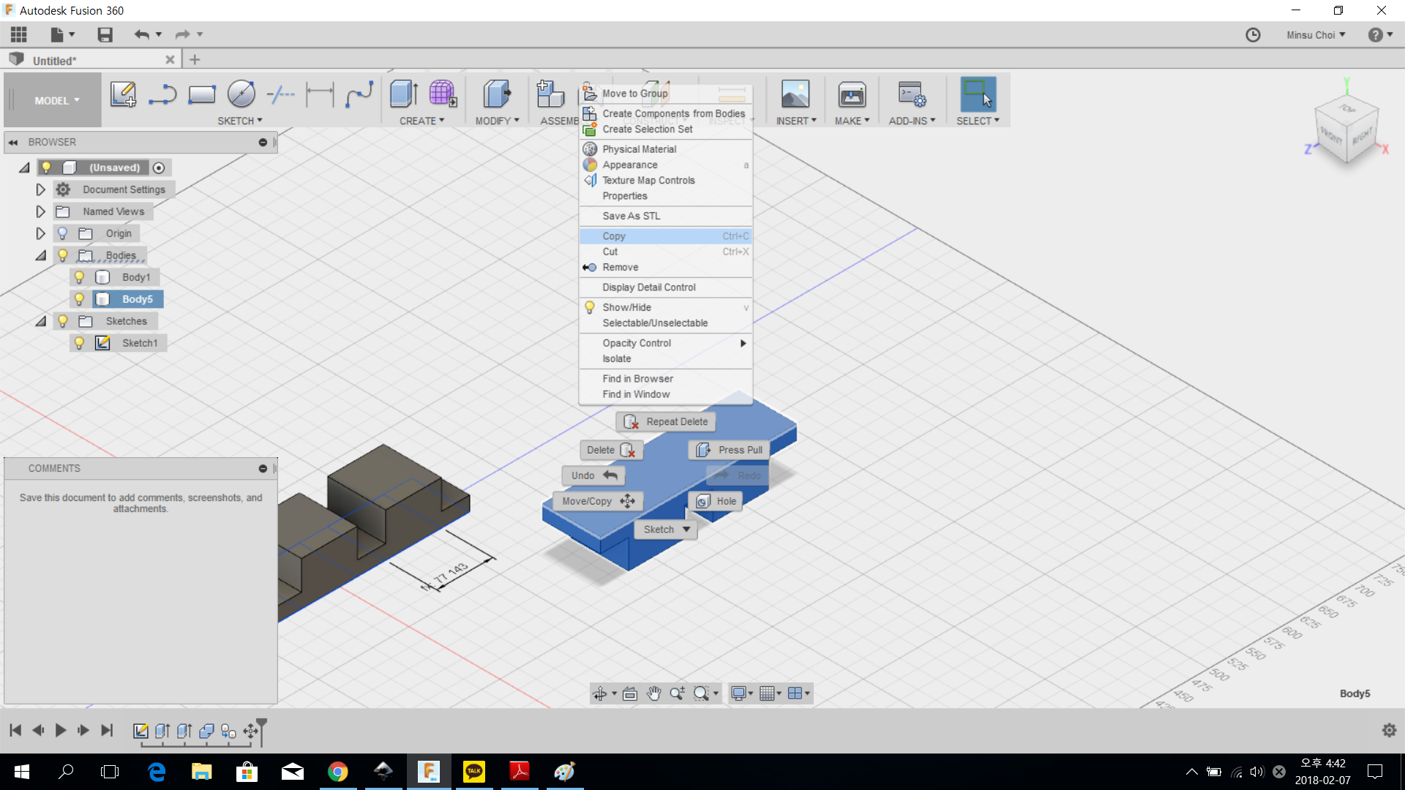Open timeline settings gear icon
1405x790 pixels.
pyautogui.click(x=1389, y=730)
